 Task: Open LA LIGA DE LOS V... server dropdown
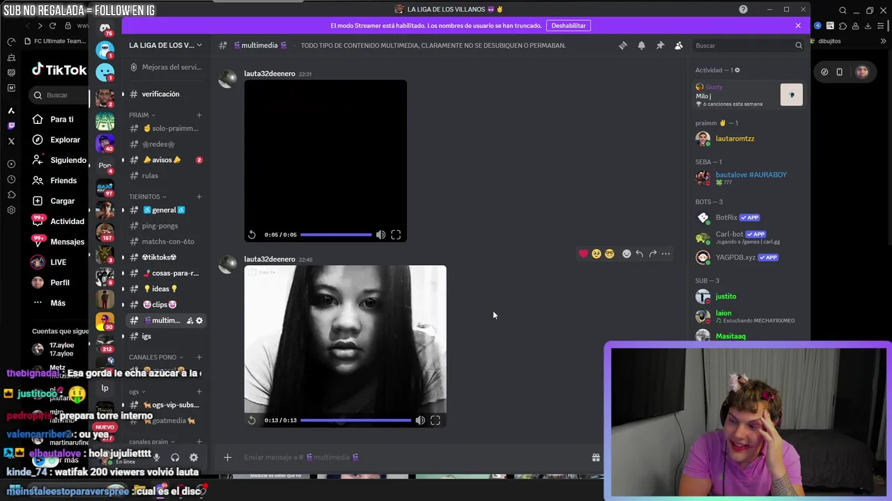click(165, 45)
